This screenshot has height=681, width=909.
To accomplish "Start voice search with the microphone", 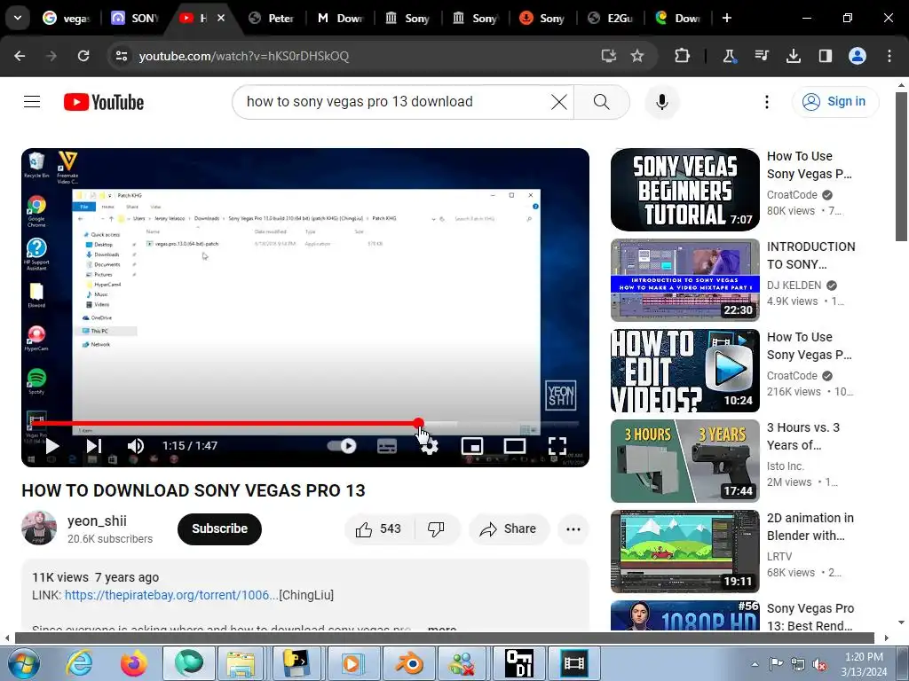I will pos(661,102).
